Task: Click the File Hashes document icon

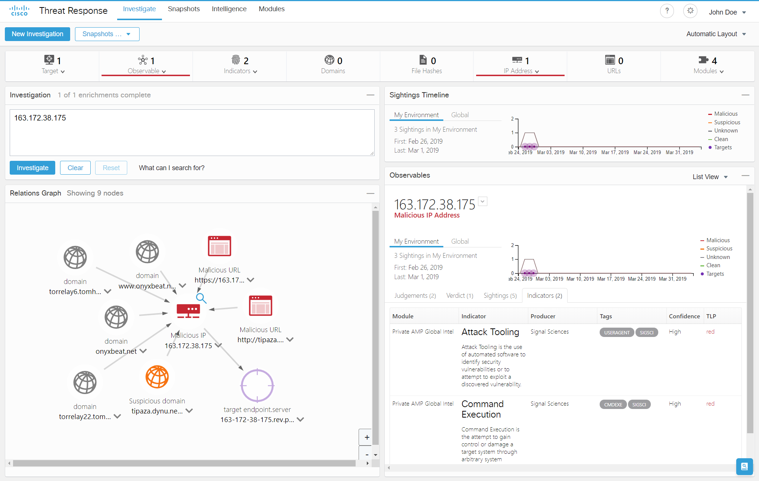Action: [x=422, y=60]
